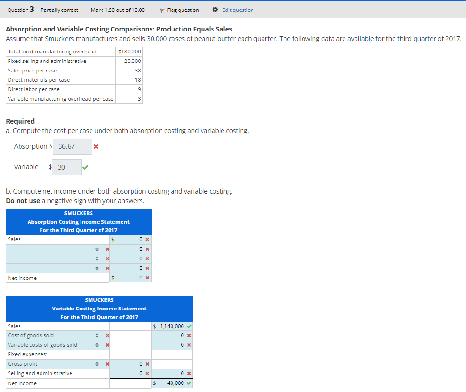The width and height of the screenshot is (466, 392).
Task: Open the Variable costs of goods sold dropdown
Action: (97, 345)
